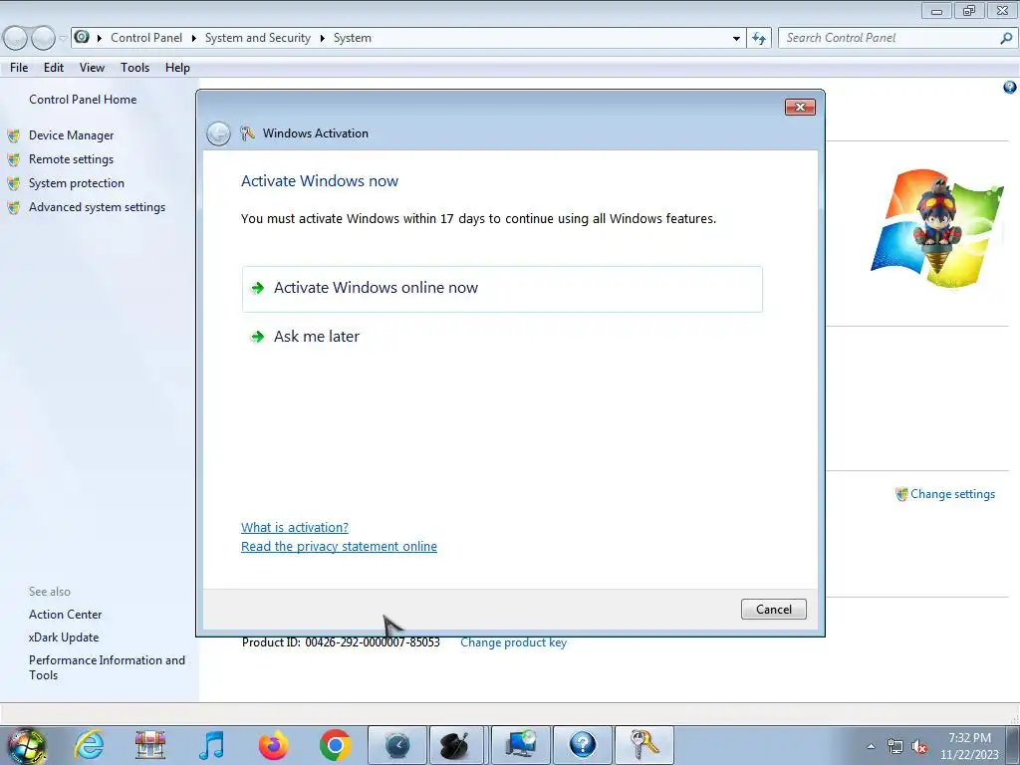This screenshot has width=1020, height=765.
Task: Open the View menu
Action: [x=92, y=68]
